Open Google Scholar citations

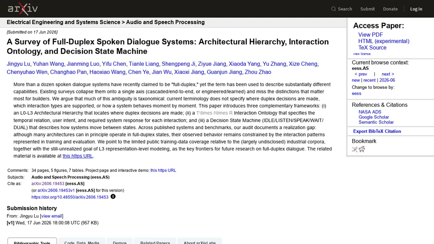(374, 117)
